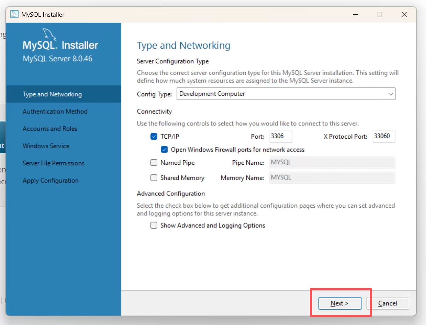Image resolution: width=426 pixels, height=325 pixels.
Task: Check Show Advanced and Logging Options
Action: click(154, 225)
